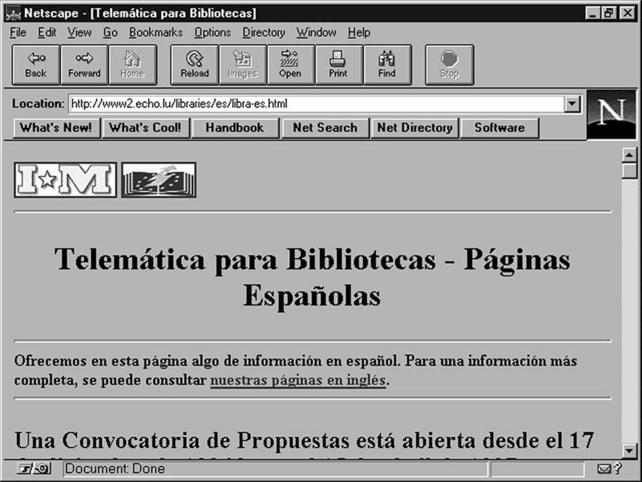
Task: Go back with the Back toolbar button
Action: pyautogui.click(x=36, y=65)
